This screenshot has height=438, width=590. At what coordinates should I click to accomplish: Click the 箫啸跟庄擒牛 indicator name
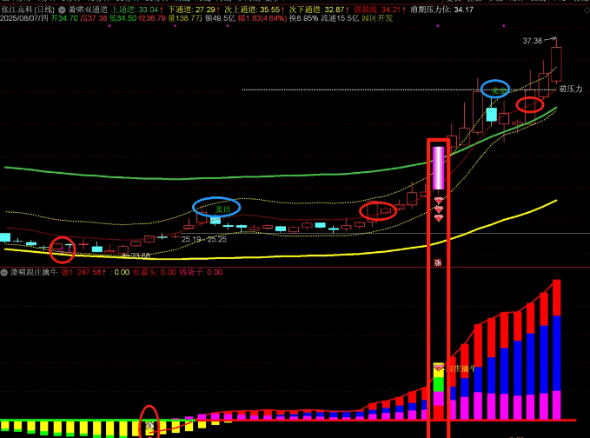click(x=34, y=272)
